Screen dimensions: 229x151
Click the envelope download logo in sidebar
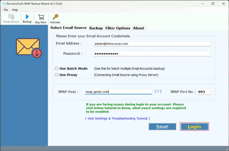(x=29, y=48)
